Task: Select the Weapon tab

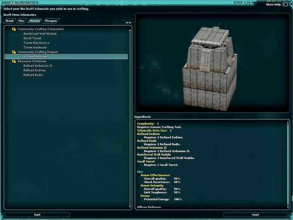Action: click(51, 21)
